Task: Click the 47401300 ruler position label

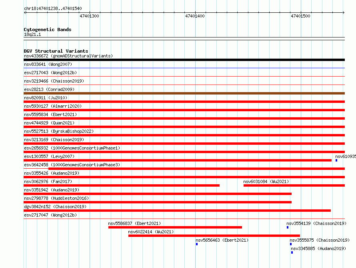Action: (x=89, y=16)
